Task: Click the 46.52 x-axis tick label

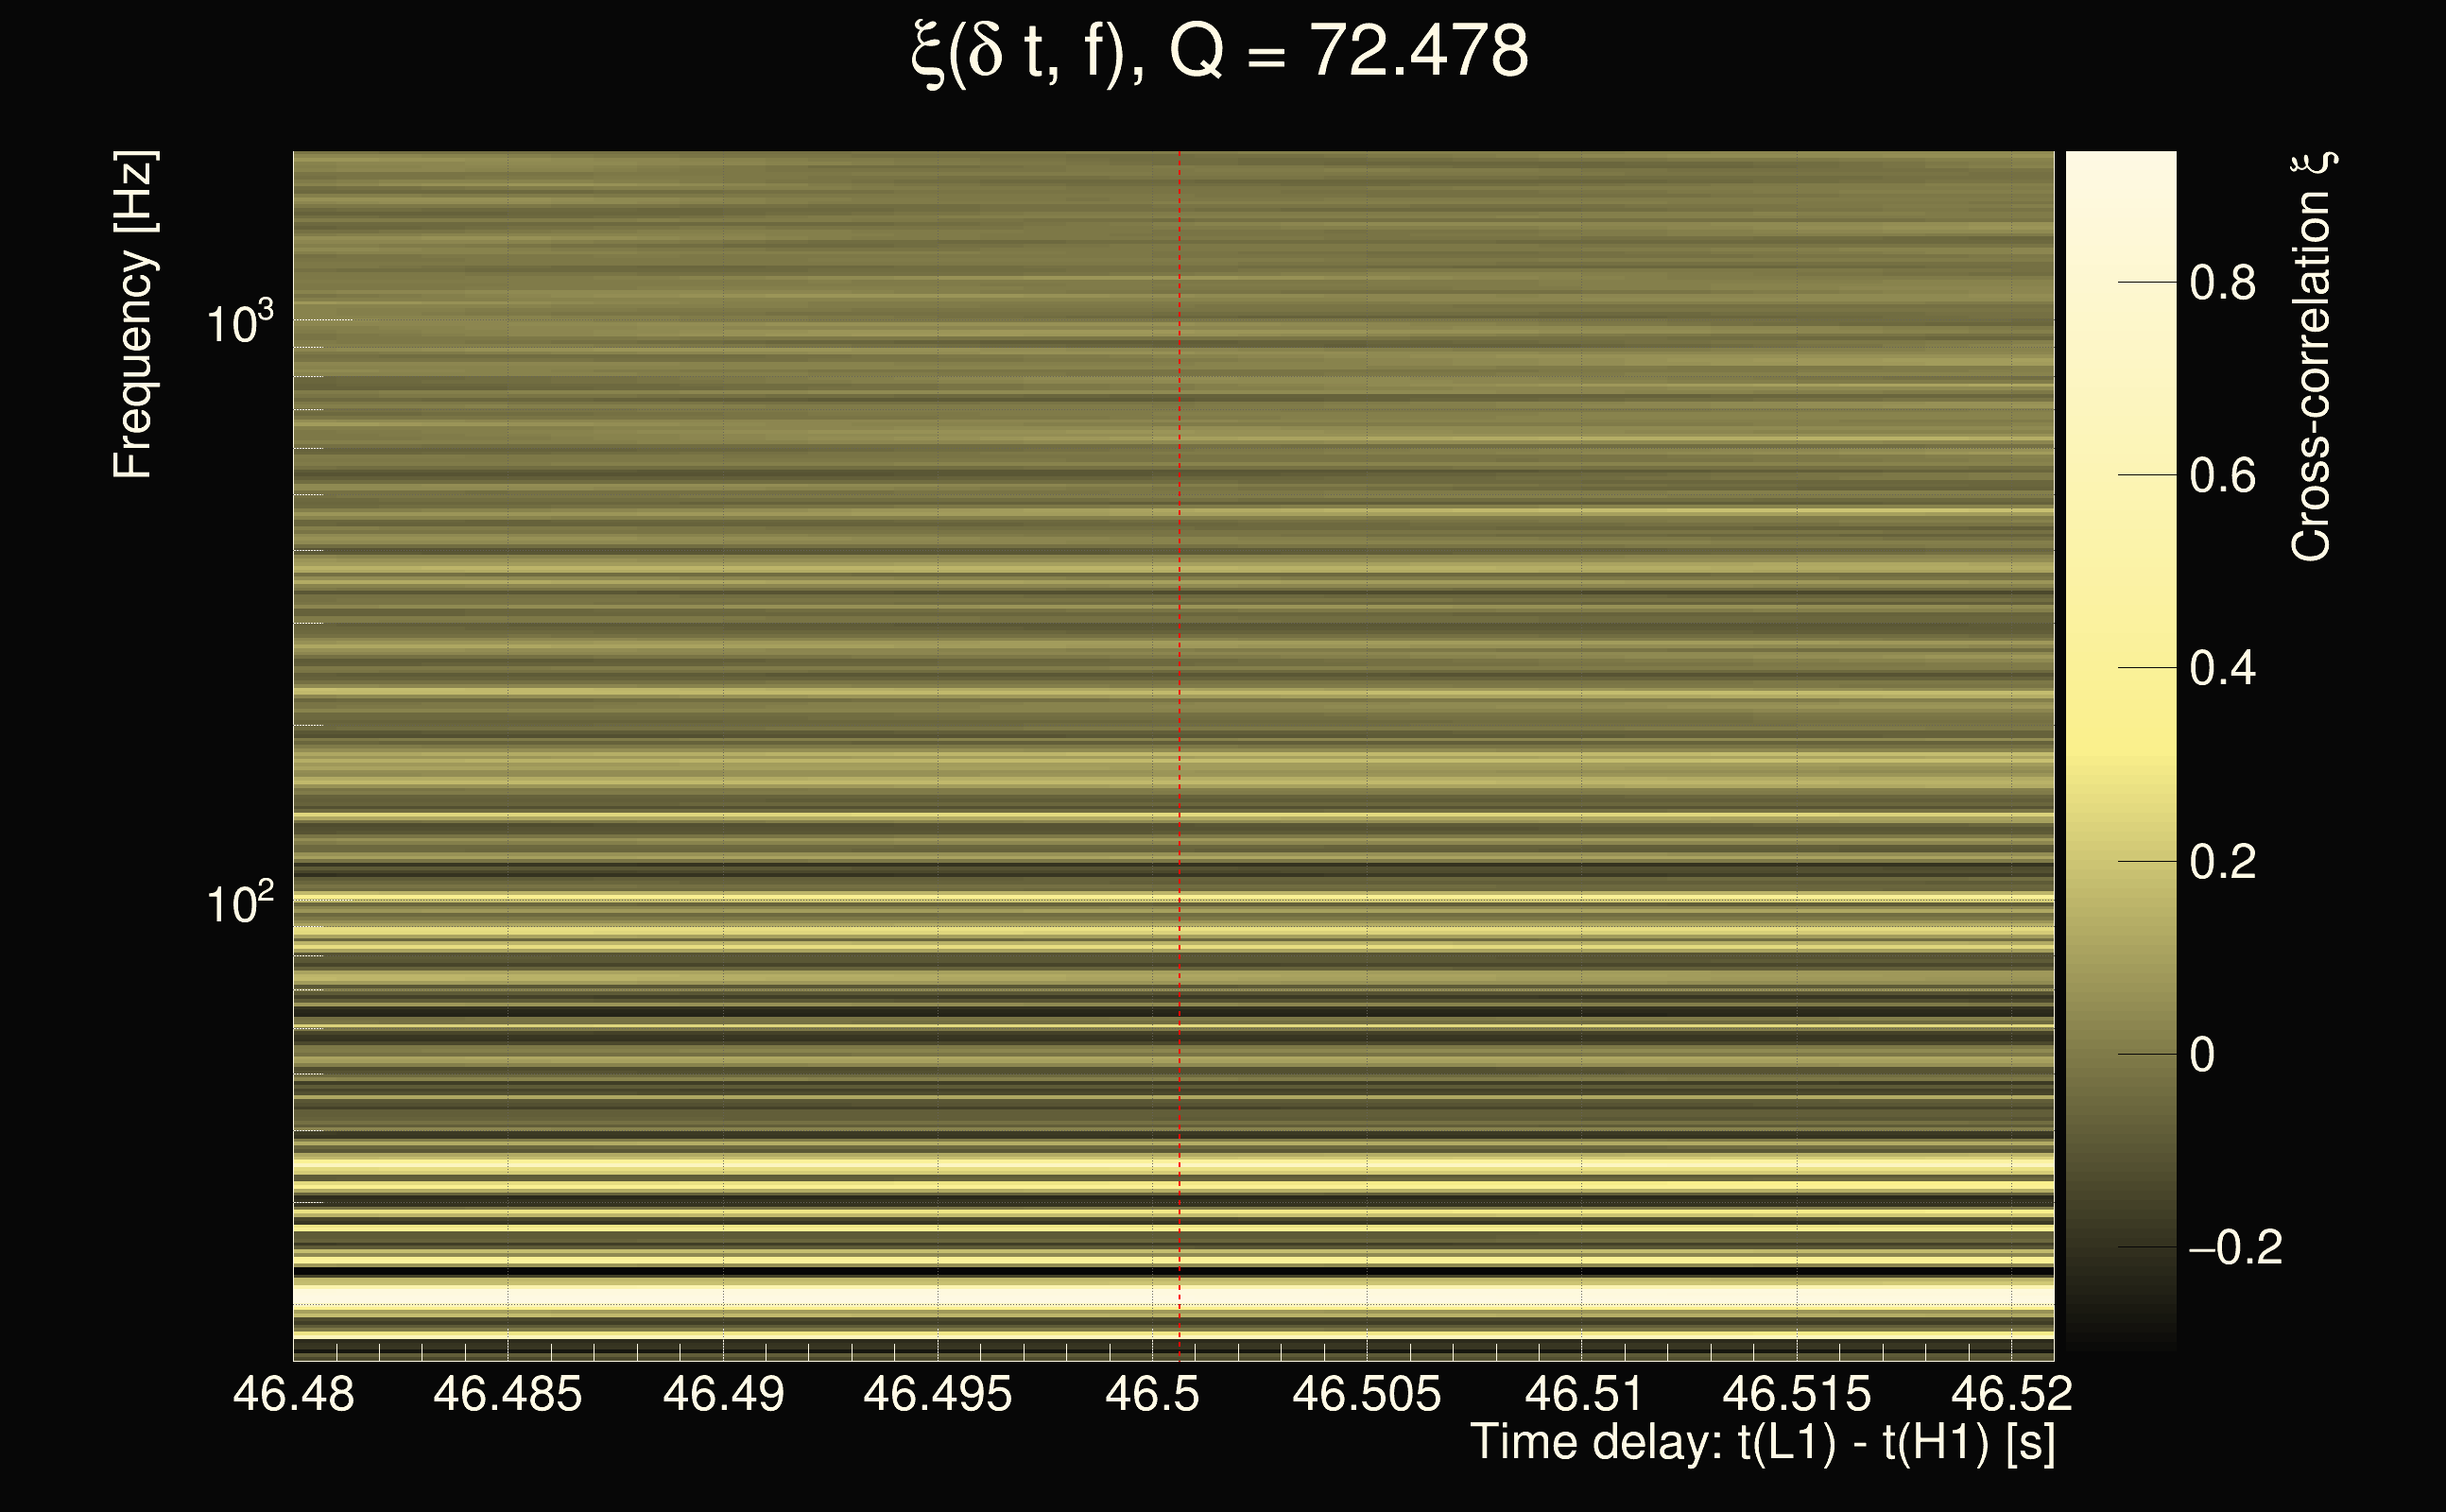Action: pos(2011,1394)
